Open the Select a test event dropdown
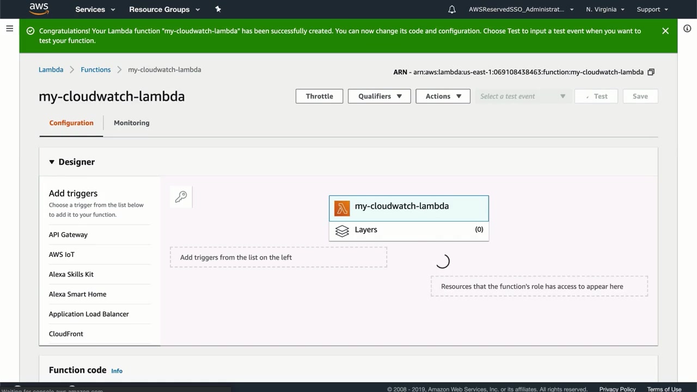Image resolution: width=697 pixels, height=392 pixels. 523,96
